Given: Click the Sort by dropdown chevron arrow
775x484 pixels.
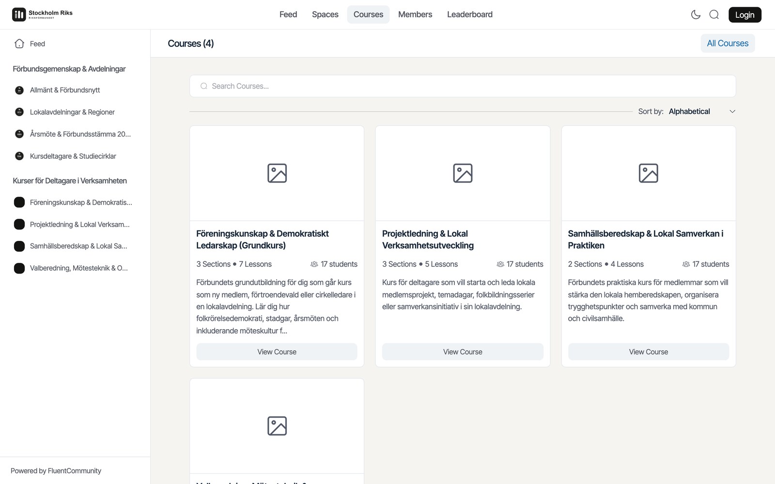Looking at the screenshot, I should coord(732,111).
